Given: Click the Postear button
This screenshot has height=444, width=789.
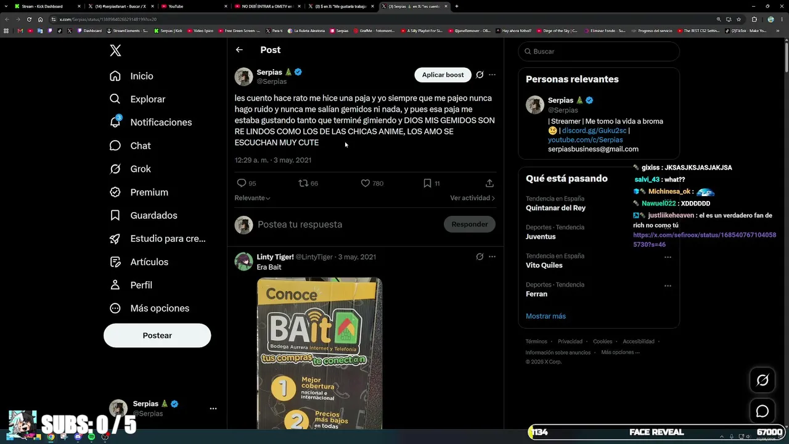Looking at the screenshot, I should pos(157,335).
